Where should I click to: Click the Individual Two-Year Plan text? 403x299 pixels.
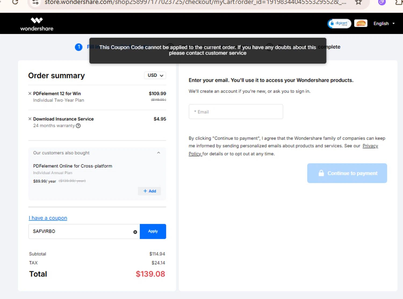pyautogui.click(x=59, y=100)
